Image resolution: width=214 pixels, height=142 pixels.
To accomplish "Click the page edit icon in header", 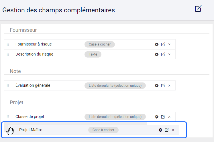I will tap(198, 9).
